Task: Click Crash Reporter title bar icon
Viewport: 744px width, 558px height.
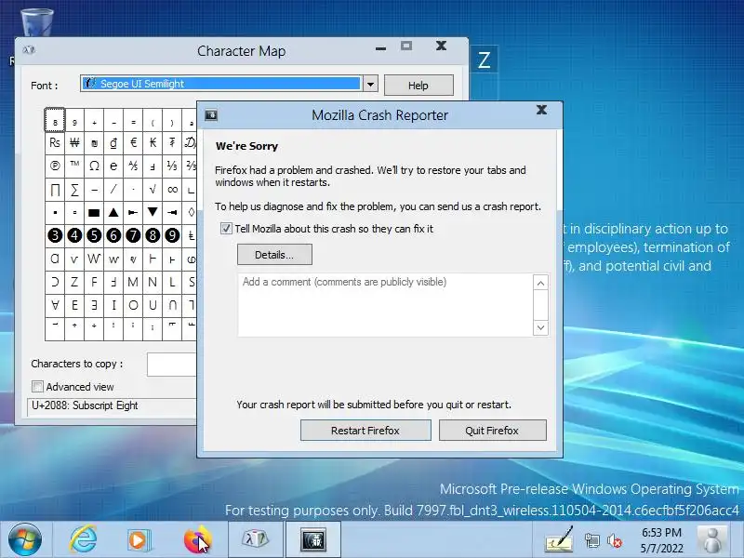Action: click(x=211, y=114)
